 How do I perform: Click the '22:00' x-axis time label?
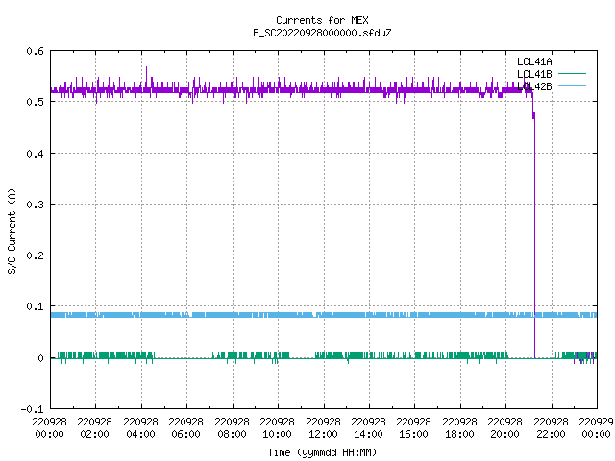pyautogui.click(x=551, y=434)
